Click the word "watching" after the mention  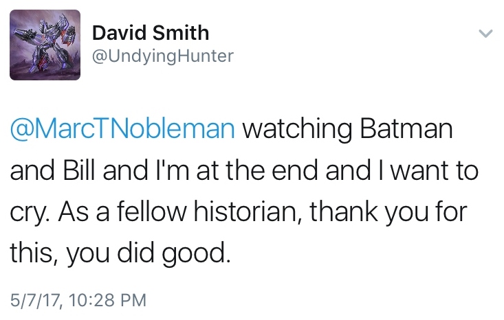296,129
